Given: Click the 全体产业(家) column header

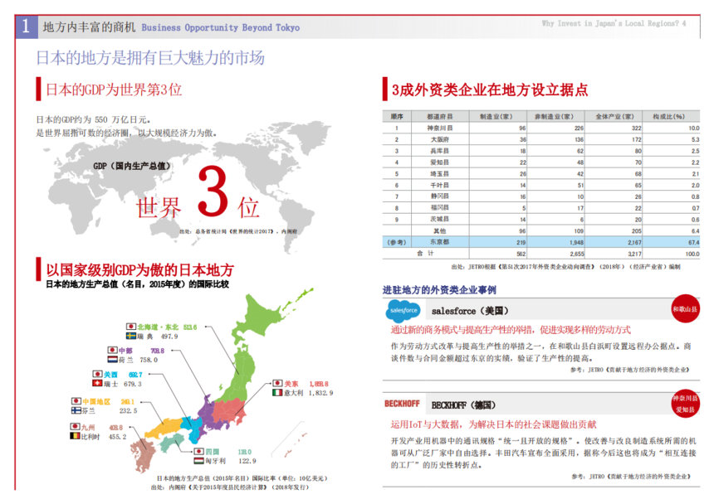Looking at the screenshot, I should pos(614,116).
